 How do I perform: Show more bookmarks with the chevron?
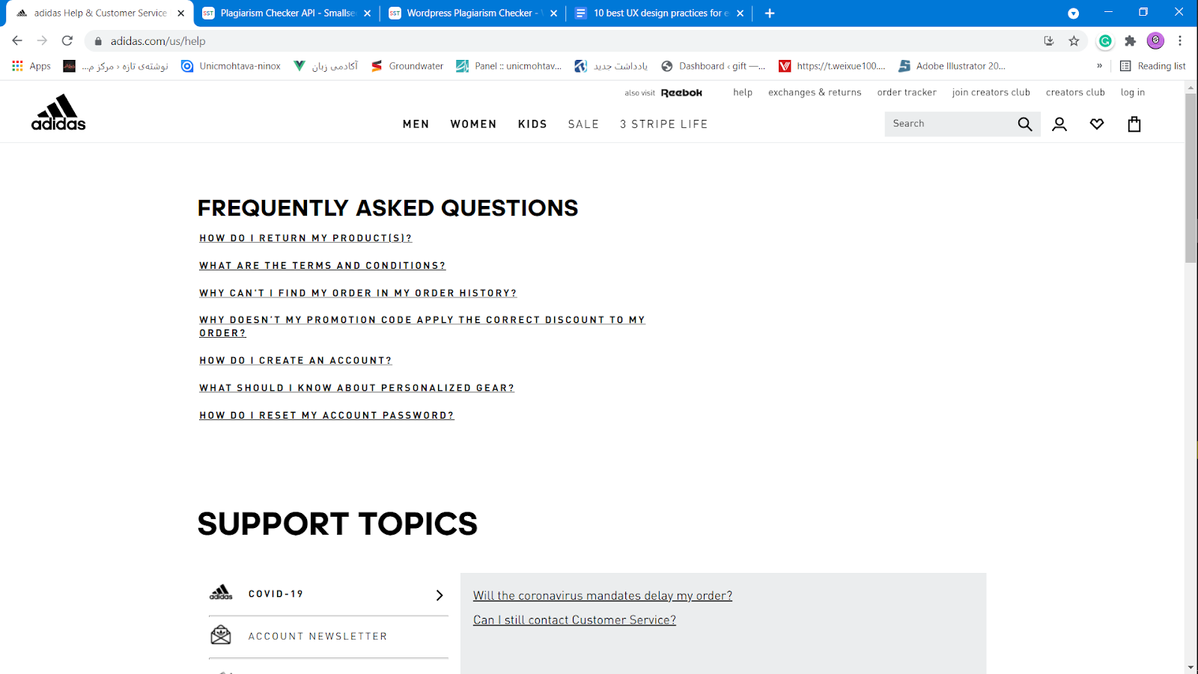(1099, 66)
